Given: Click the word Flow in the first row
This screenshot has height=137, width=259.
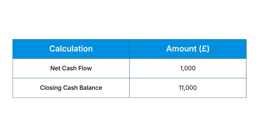Looking at the screenshot, I should [x=85, y=68].
